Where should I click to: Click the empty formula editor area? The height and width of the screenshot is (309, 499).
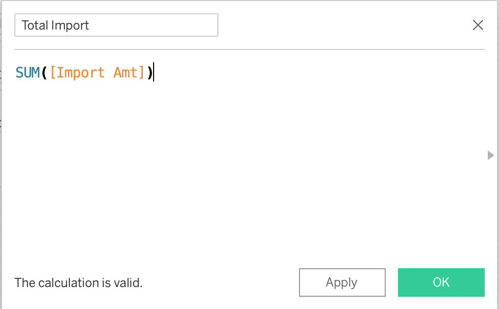pyautogui.click(x=245, y=168)
